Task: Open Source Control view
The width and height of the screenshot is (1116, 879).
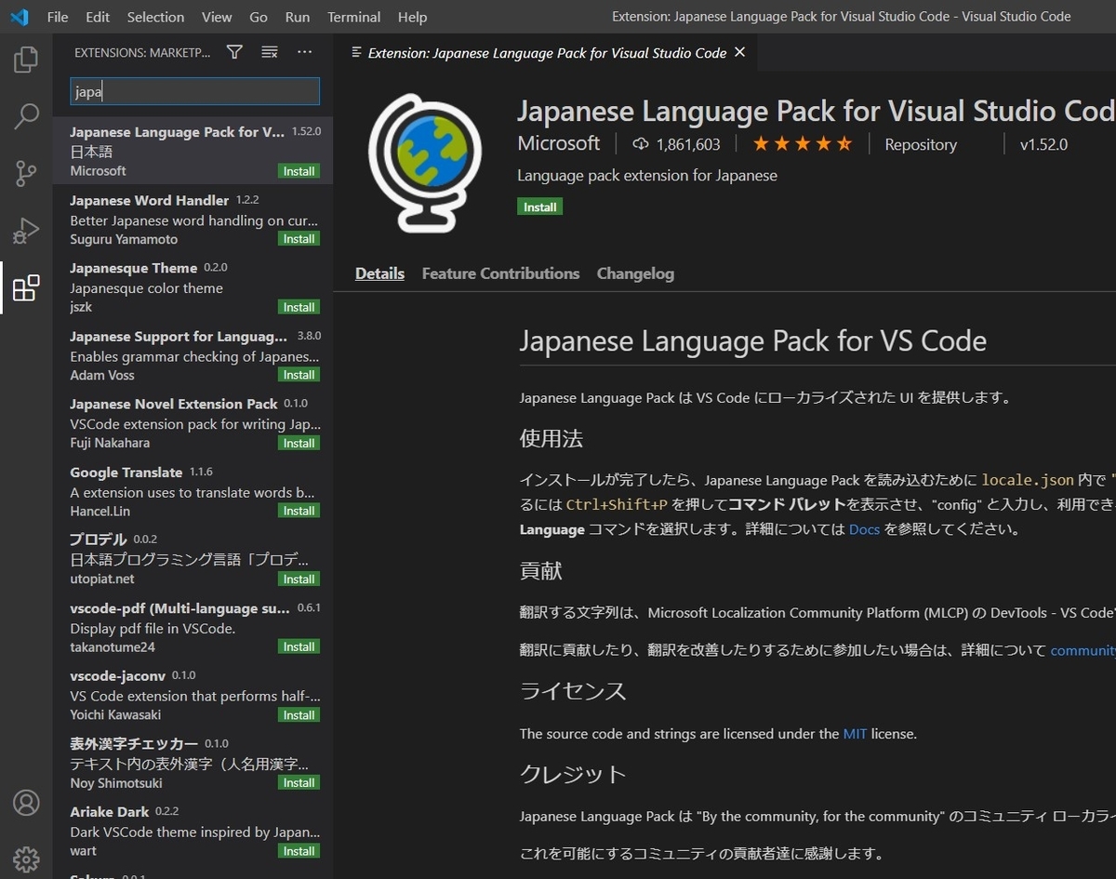Action: [x=26, y=173]
